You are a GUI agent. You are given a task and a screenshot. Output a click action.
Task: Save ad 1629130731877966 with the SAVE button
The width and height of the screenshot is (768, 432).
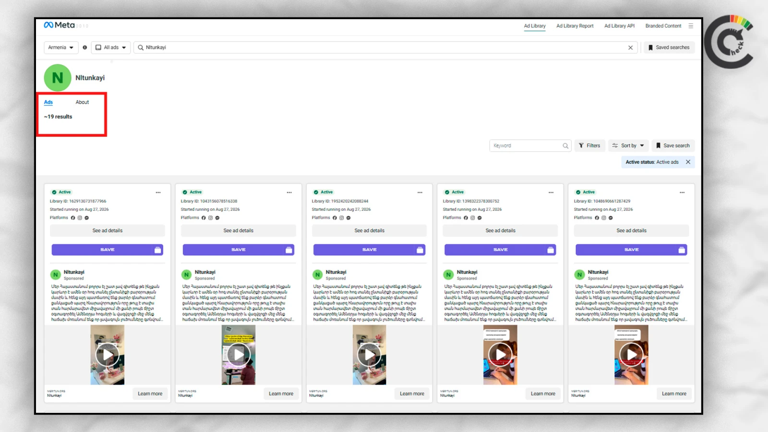pos(108,250)
